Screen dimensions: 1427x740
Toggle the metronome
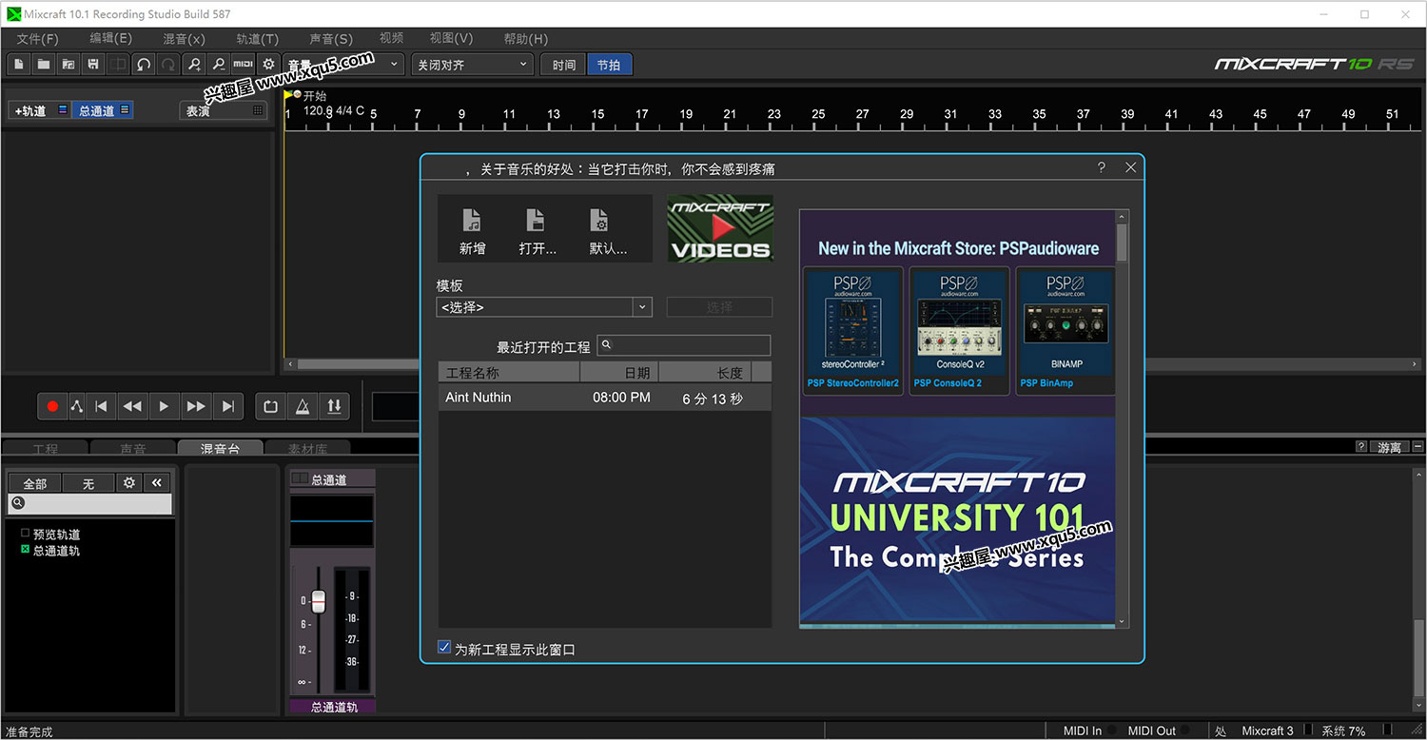pos(302,406)
